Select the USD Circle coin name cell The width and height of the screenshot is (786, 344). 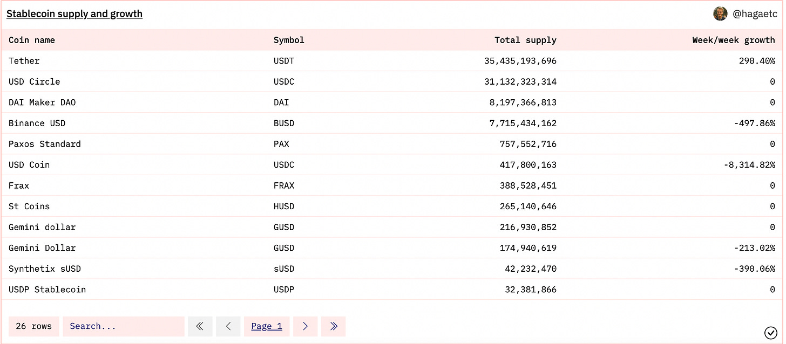(35, 82)
